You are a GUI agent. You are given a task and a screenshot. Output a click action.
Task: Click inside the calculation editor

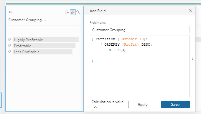(x=140, y=66)
